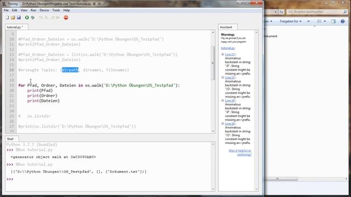Open the Help menu
351x197 pixels.
(x=66, y=10)
